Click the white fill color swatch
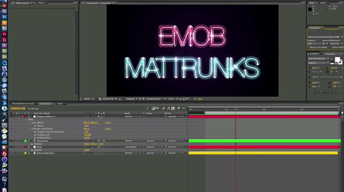Viewport: 344px width, 192px height. (x=337, y=60)
